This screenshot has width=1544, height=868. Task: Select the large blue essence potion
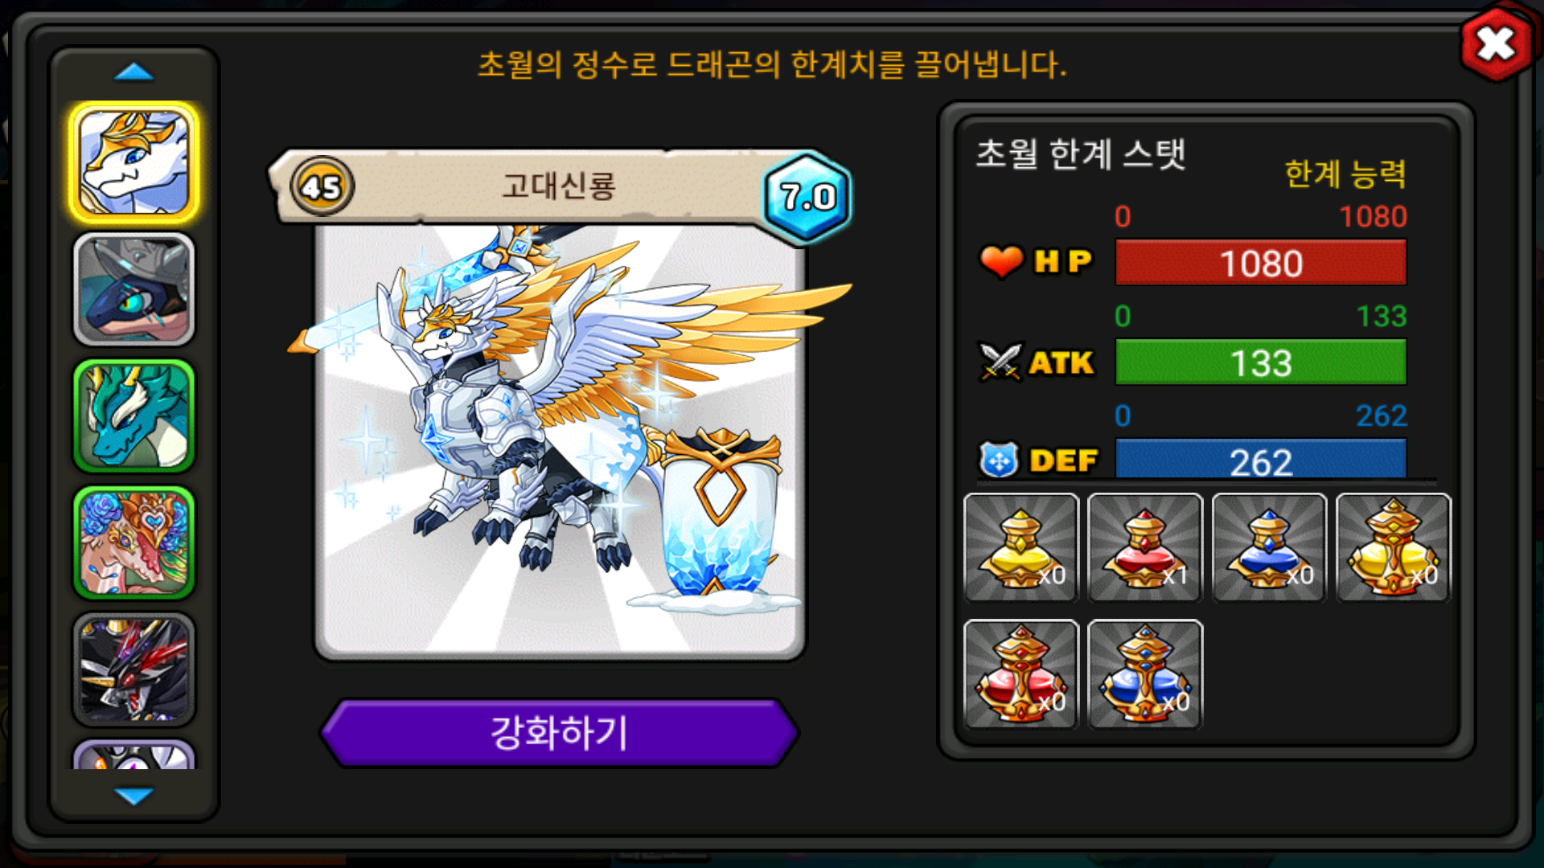pyautogui.click(x=1144, y=674)
